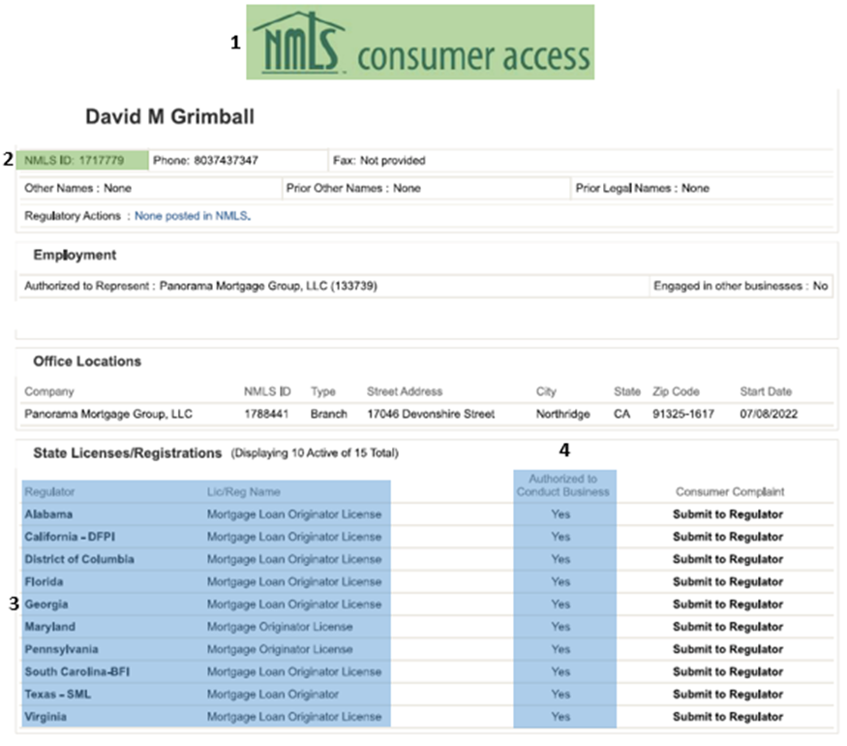This screenshot has height=746, width=847.
Task: Submit complaint to Georgia regulator
Action: coord(728,605)
